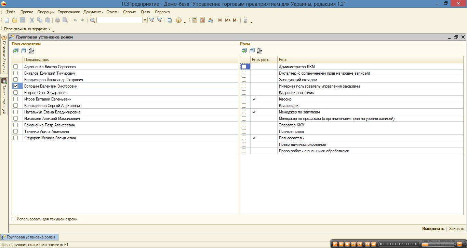Image resolution: width=467 pixels, height=248 pixels.
Task: Open the Сервис menu
Action: tap(130, 12)
